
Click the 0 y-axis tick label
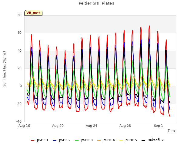[x=21, y=86]
